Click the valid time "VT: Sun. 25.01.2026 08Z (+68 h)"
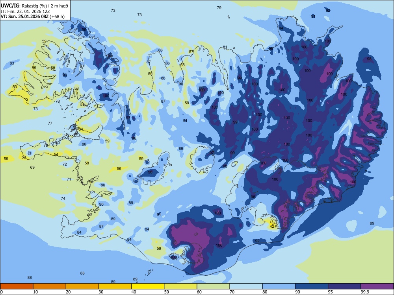Image resolution: width=394 pixels, height=295 pixels. 33,17
